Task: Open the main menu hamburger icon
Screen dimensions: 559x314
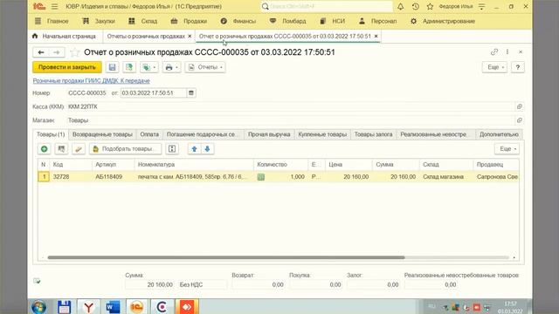Action: point(54,6)
